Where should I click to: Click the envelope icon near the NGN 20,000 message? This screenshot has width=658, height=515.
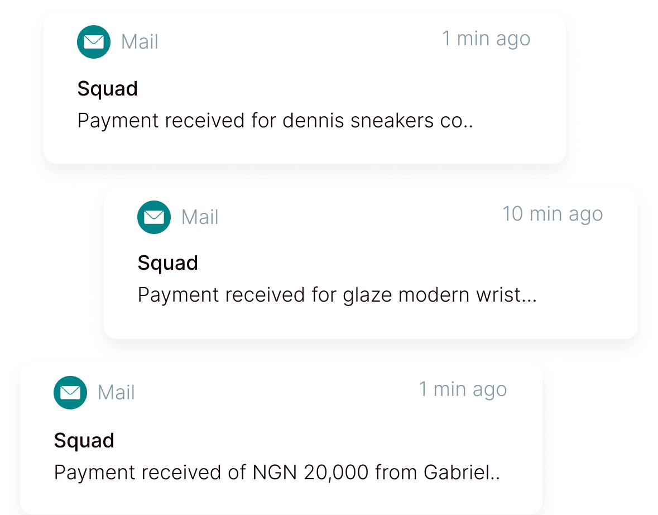point(69,393)
